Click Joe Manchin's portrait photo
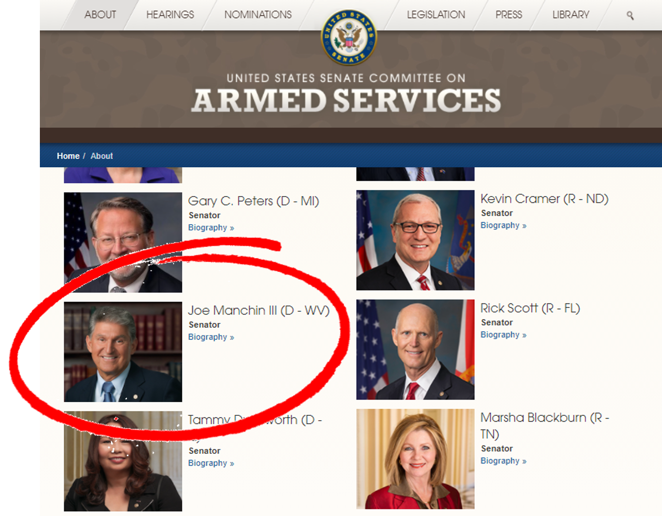 [x=123, y=352]
